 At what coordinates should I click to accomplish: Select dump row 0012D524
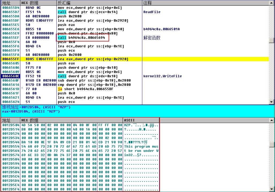(x=80, y=134)
